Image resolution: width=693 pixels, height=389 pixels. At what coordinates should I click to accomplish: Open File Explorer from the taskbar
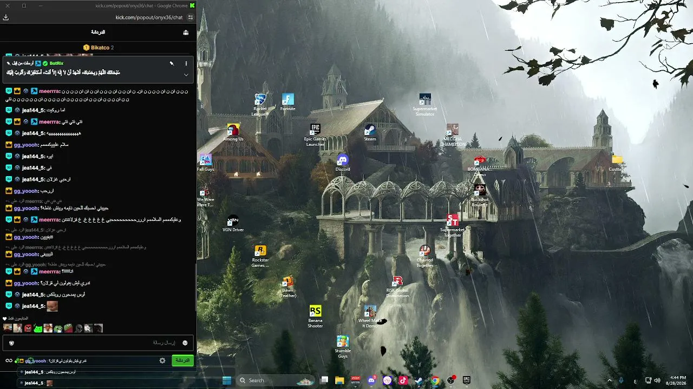coord(339,380)
